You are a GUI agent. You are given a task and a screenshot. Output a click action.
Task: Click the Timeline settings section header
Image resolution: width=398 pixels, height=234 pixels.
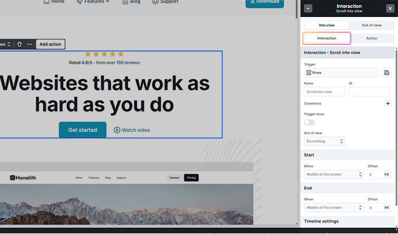tap(348, 221)
